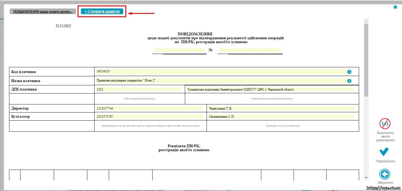Viewport: 402px width, 191px height.
Task: Click the Перевірити checkmark icon
Action: 384,151
